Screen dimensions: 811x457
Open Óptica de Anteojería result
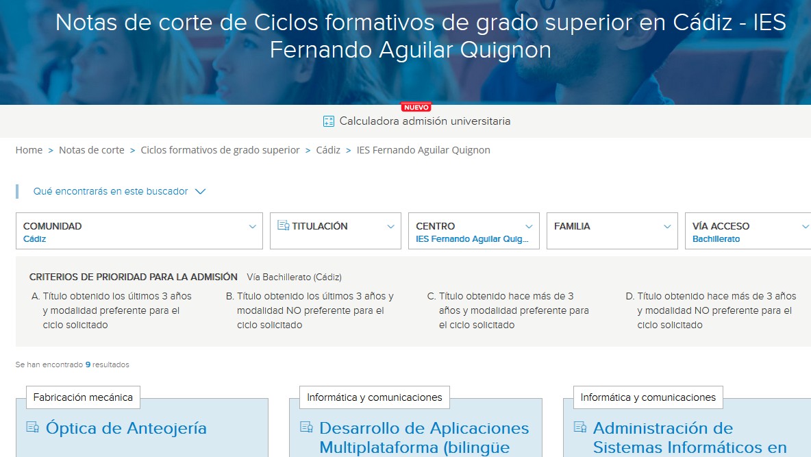[x=126, y=428]
